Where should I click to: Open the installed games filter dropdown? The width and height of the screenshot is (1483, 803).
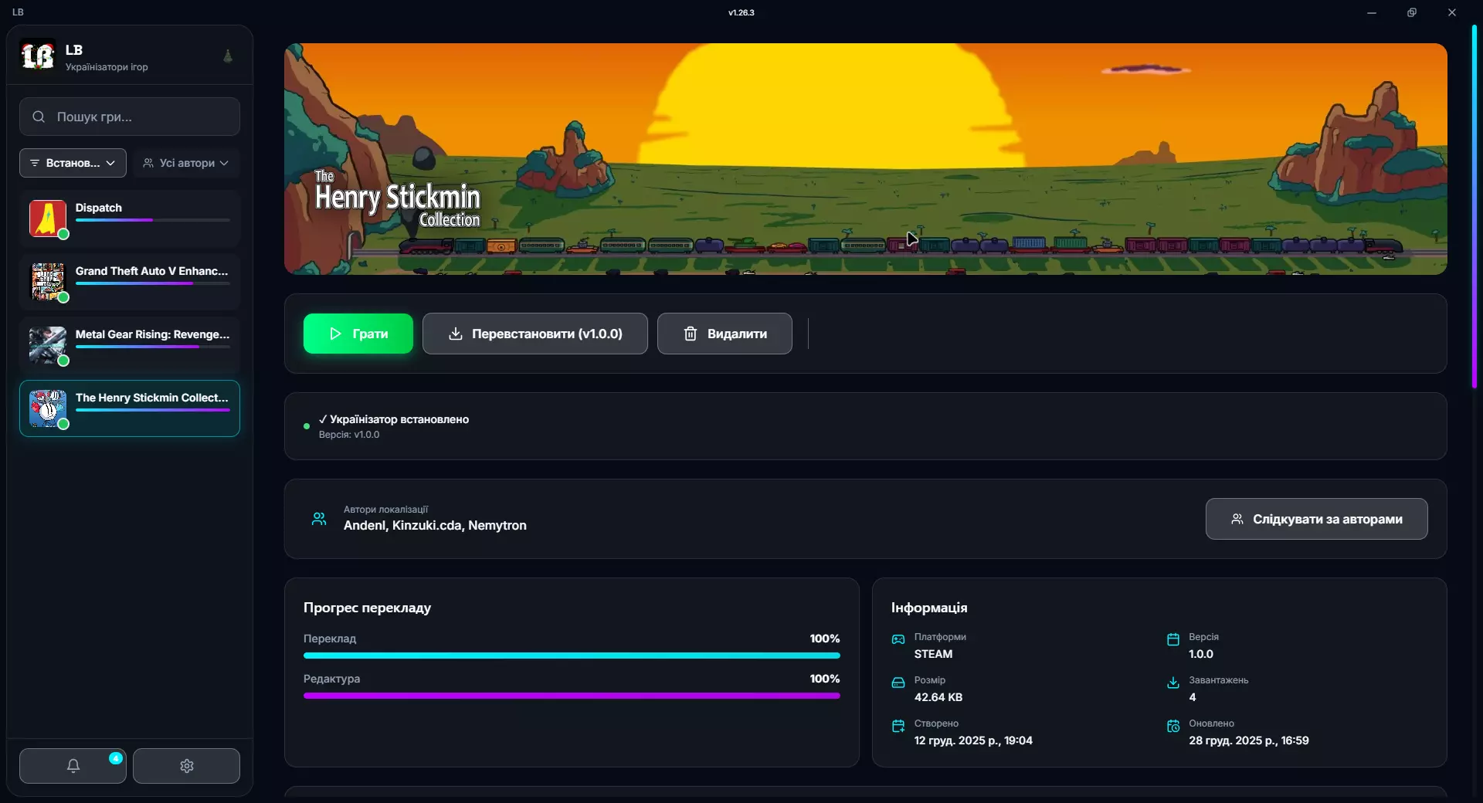coord(73,163)
